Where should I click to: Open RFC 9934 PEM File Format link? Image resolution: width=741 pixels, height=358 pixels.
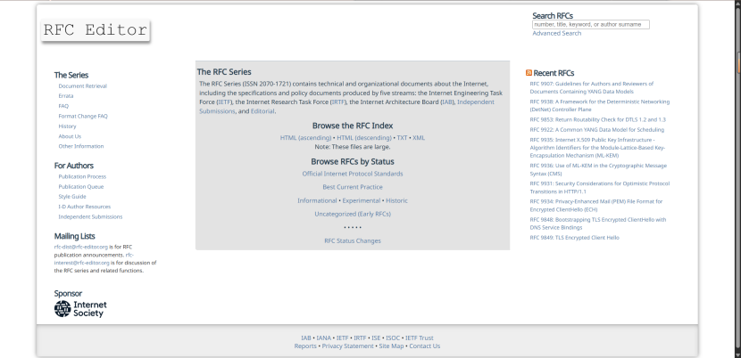click(x=595, y=205)
